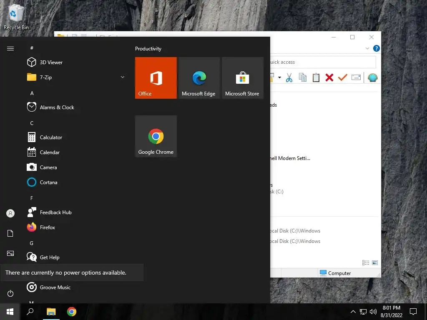This screenshot has width=427, height=320.
Task: Open the Recycle Bin desktop icon
Action: coord(16,17)
